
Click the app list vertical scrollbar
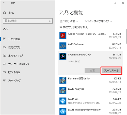point(126,36)
